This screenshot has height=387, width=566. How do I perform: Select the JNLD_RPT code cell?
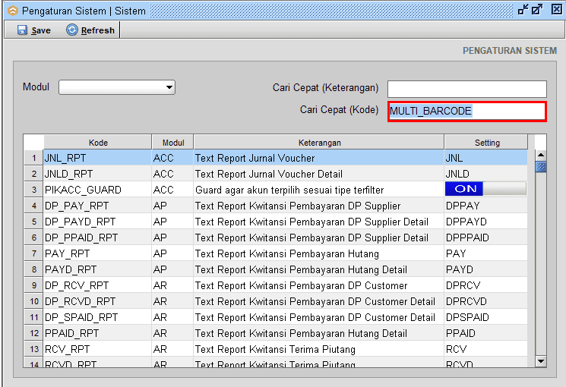click(97, 174)
